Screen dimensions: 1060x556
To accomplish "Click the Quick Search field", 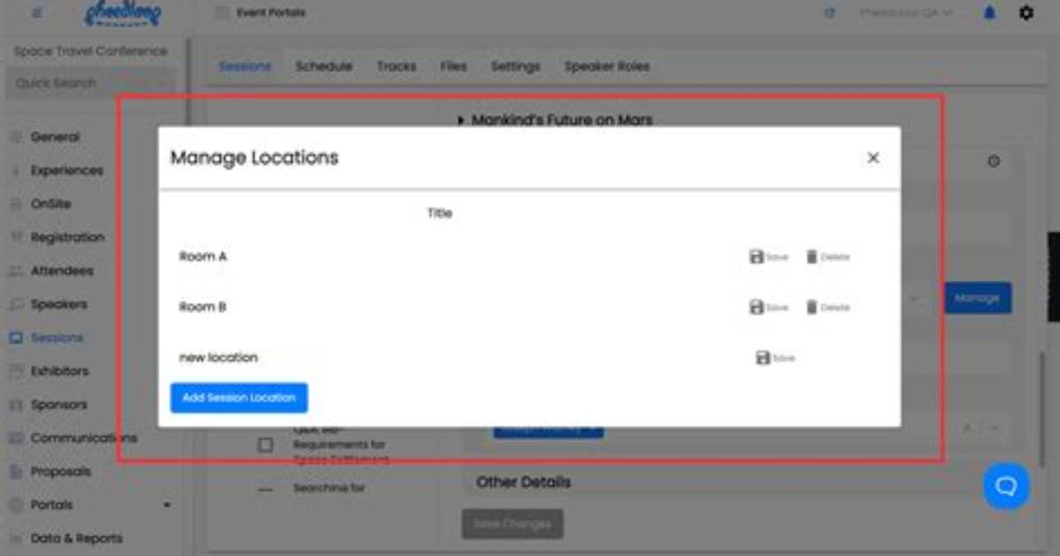I will (90, 83).
